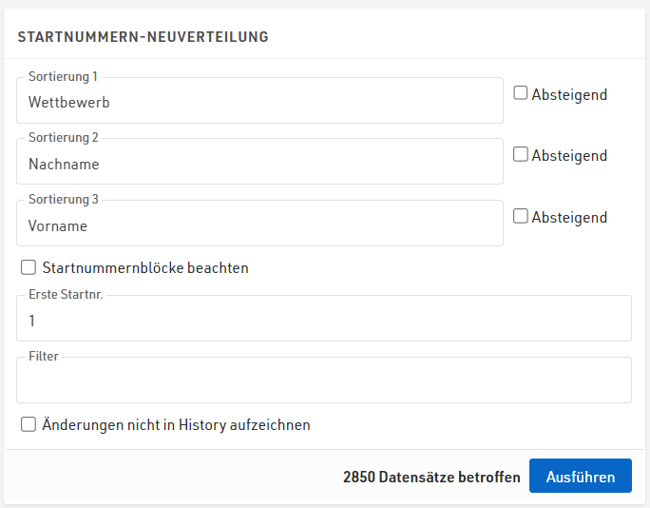Expand the Sortierung 2 field showing Nachname

259,164
